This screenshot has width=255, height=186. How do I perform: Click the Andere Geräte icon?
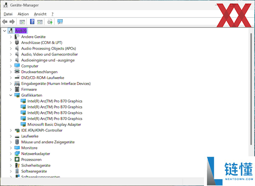click(17, 36)
